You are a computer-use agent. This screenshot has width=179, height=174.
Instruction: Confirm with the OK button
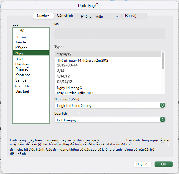[163, 164]
